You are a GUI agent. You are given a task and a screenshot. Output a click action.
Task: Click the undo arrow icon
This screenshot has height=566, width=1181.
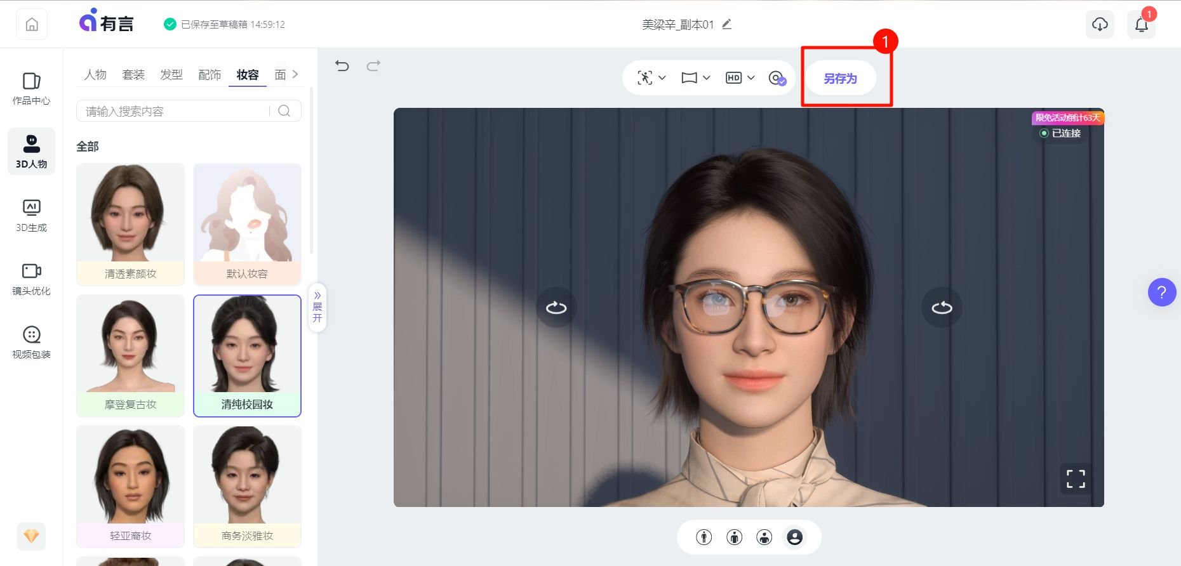[x=342, y=66]
